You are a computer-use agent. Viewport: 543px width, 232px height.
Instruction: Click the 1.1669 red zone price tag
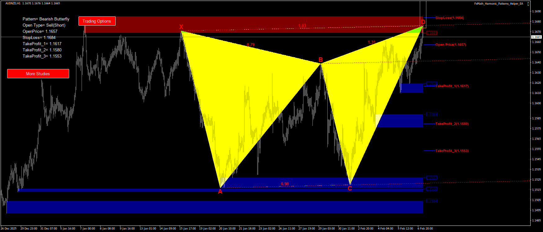(x=432, y=33)
